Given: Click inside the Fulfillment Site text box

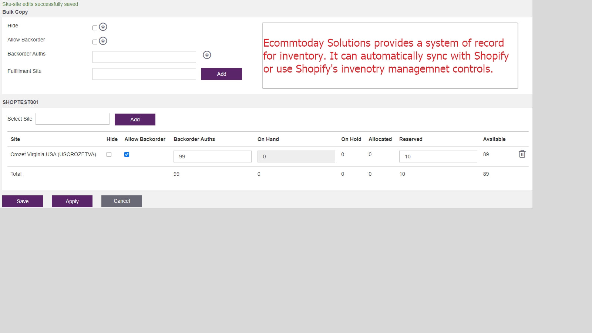Looking at the screenshot, I should pos(144,74).
